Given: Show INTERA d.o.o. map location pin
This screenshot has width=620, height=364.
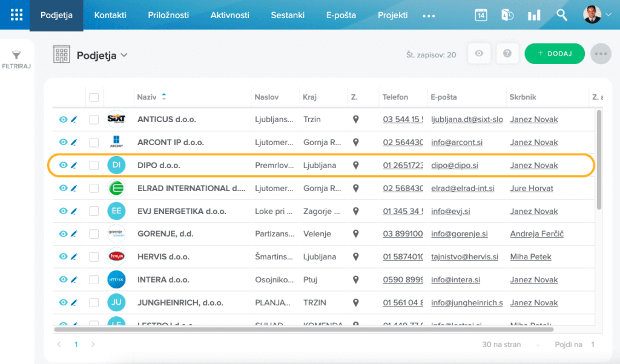Looking at the screenshot, I should tap(356, 279).
